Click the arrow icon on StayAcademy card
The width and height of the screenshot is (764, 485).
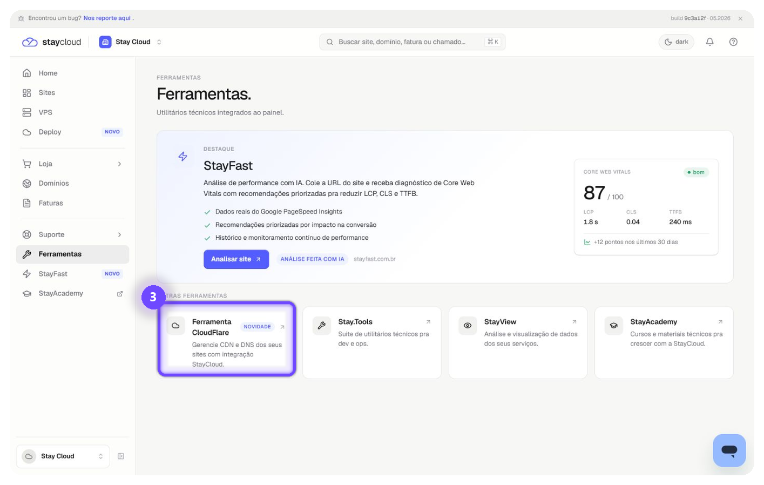720,322
